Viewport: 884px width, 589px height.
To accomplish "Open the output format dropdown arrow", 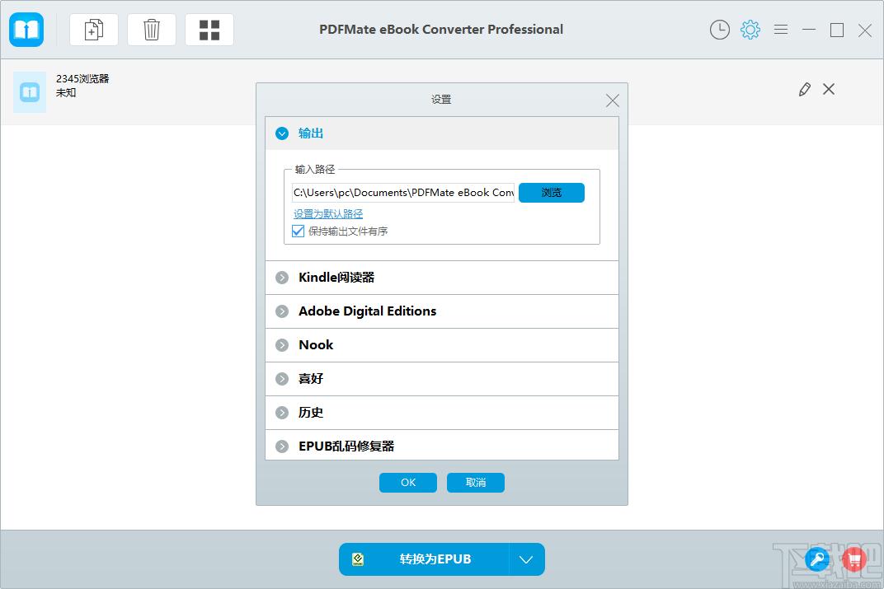I will tap(527, 559).
